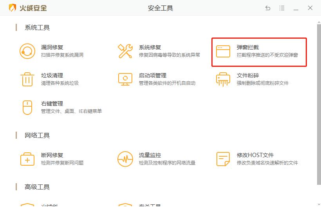This screenshot has height=211, width=321.
Task: Open the 弹窗拦截 popup window icon
Action: tap(223, 51)
